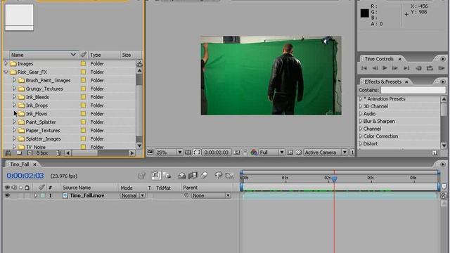Select the Time Controls panel tab
This screenshot has height=253, width=450.
379,58
